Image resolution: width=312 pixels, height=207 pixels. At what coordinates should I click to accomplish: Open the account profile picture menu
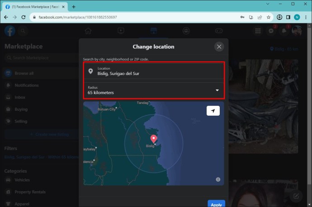pyautogui.click(x=297, y=31)
